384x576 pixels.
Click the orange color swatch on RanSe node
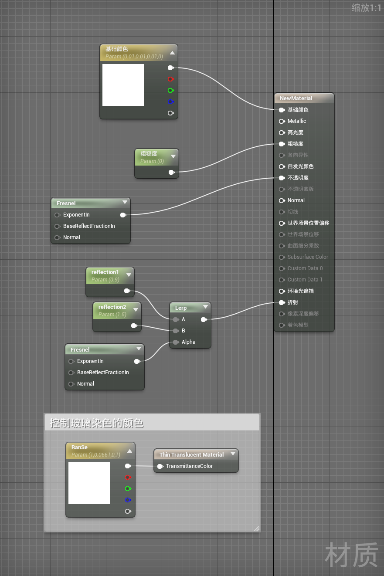click(89, 483)
